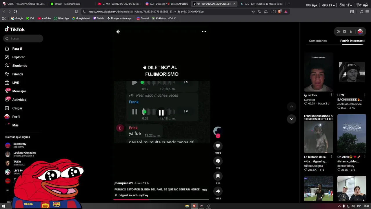
Task: Go to previous video with up arrow
Action: 292,107
